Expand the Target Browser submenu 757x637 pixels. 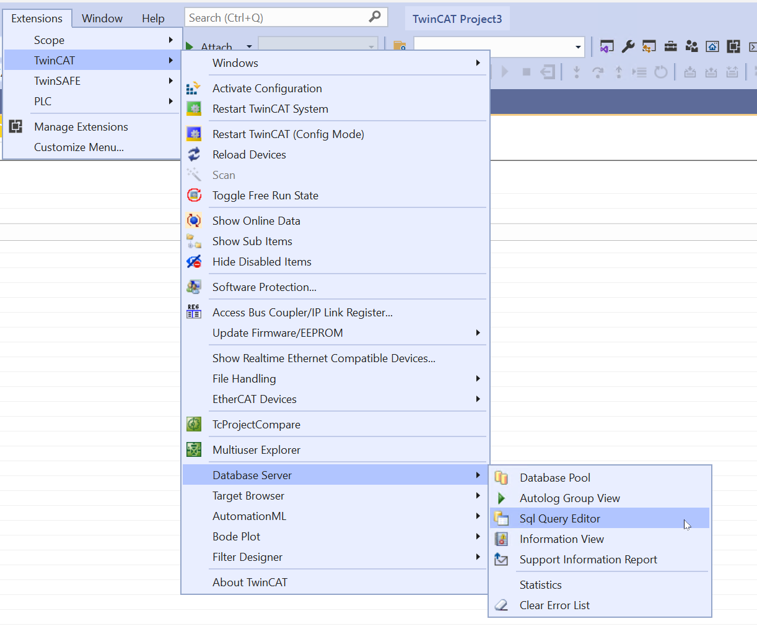point(478,496)
